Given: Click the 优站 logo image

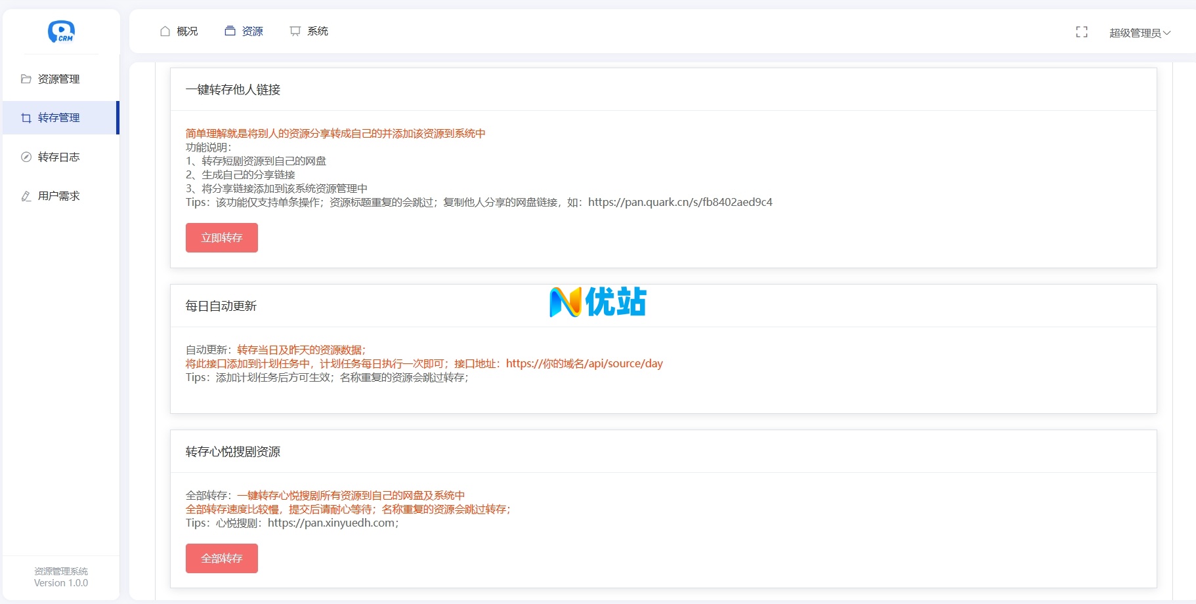Looking at the screenshot, I should [597, 303].
